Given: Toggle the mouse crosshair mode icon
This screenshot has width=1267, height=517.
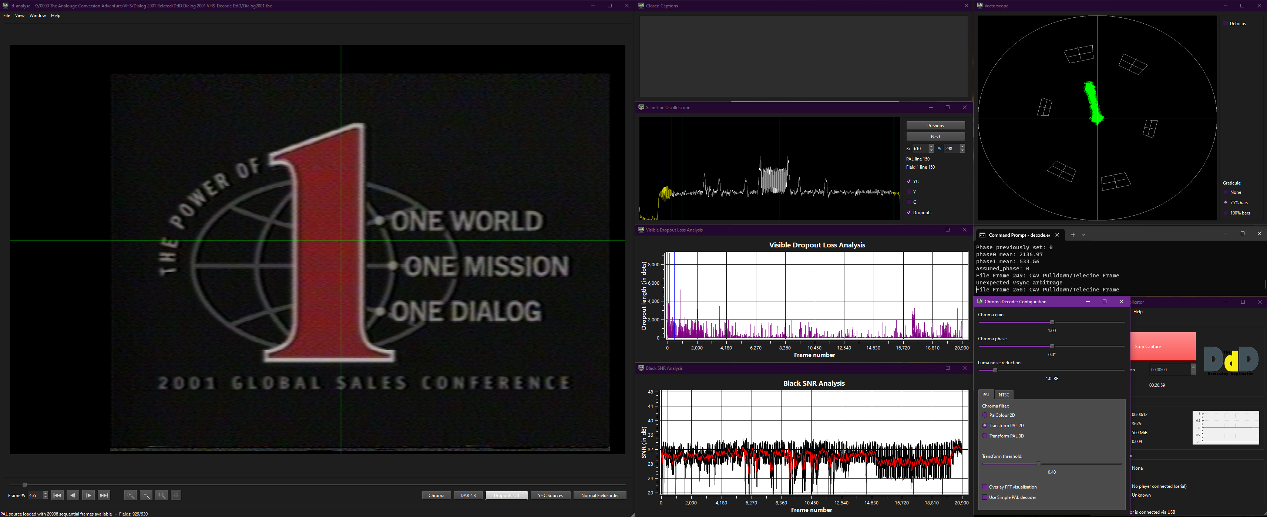Looking at the screenshot, I should click(176, 496).
